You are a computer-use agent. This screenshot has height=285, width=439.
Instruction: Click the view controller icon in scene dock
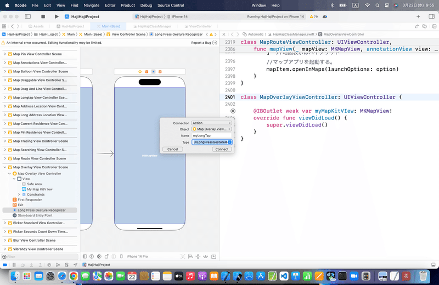[140, 72]
